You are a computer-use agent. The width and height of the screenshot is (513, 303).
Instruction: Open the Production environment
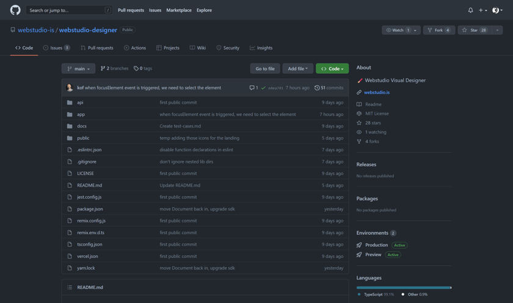coord(376,245)
